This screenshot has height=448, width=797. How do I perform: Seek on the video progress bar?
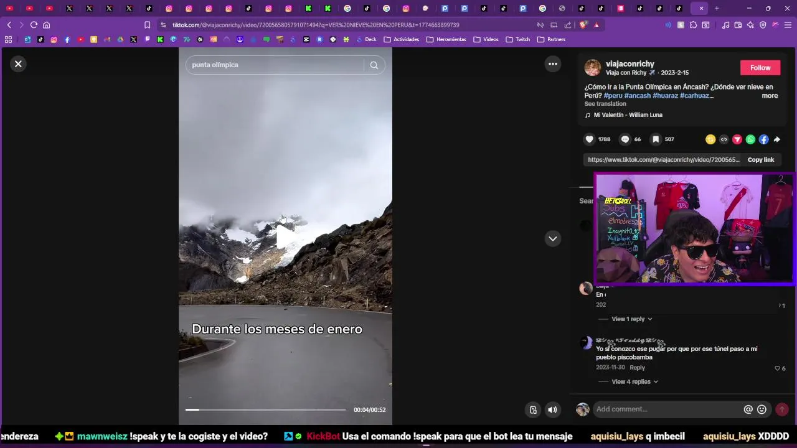coord(265,409)
